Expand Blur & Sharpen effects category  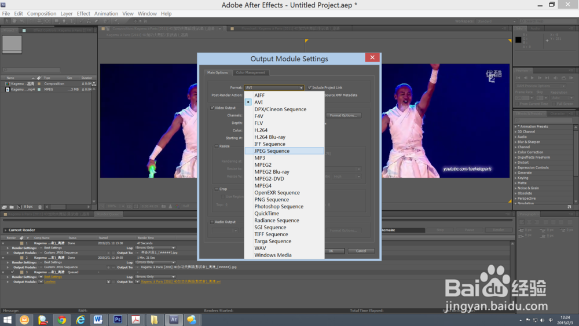tap(515, 142)
